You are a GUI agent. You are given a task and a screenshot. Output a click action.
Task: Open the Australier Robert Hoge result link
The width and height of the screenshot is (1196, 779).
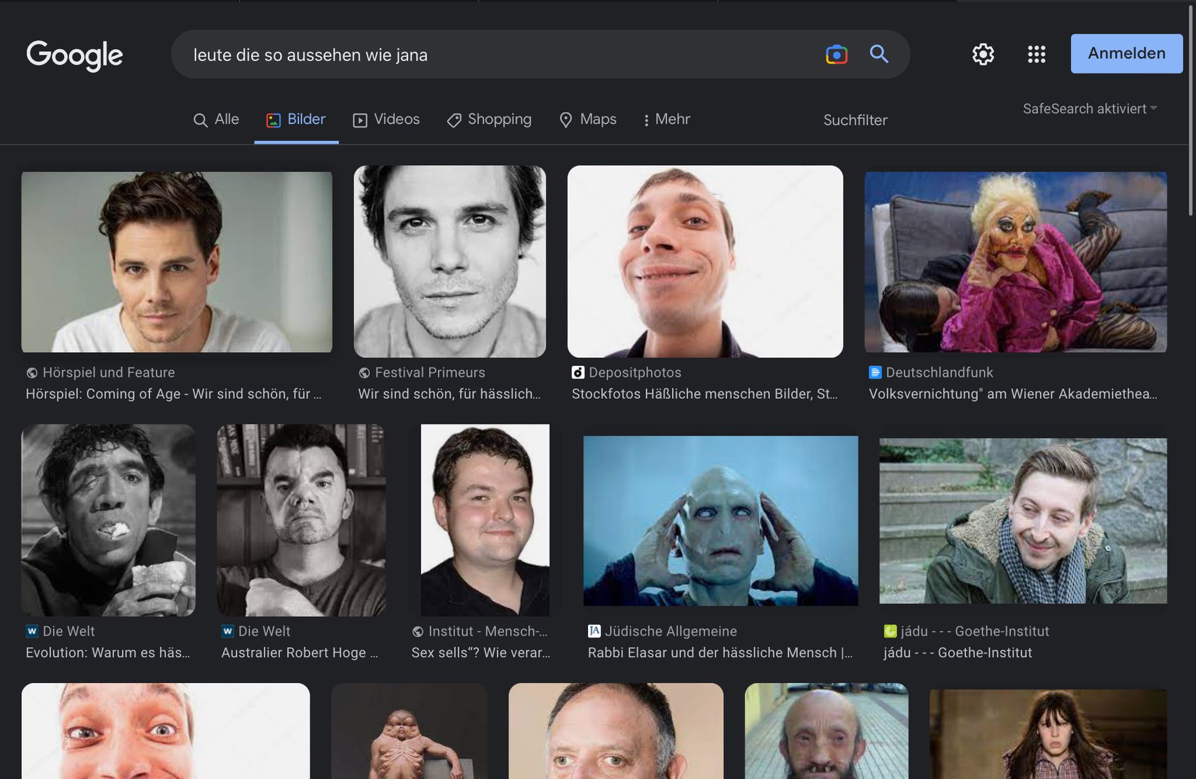pyautogui.click(x=299, y=652)
